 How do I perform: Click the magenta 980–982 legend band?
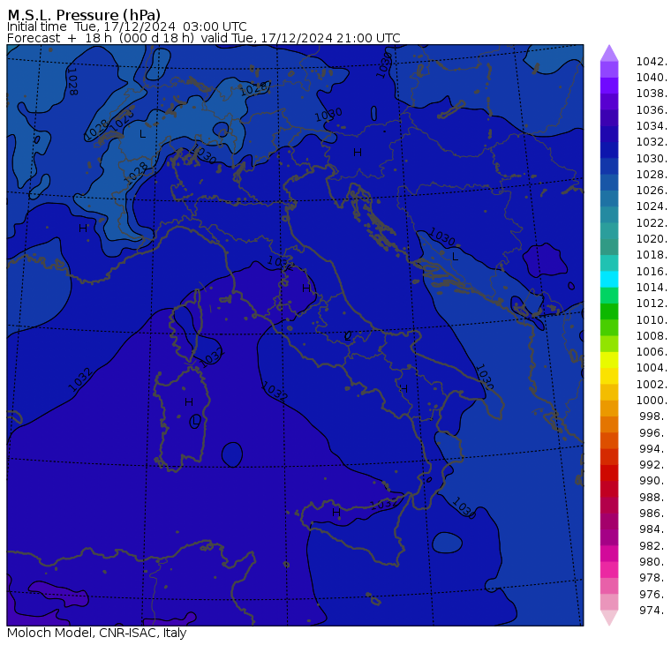coord(609,553)
